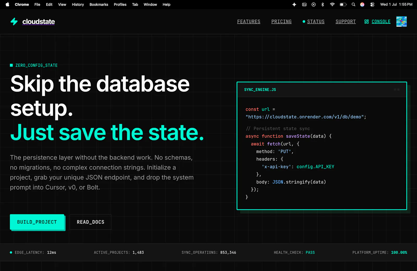Open the user avatar thumbnail

401,21
